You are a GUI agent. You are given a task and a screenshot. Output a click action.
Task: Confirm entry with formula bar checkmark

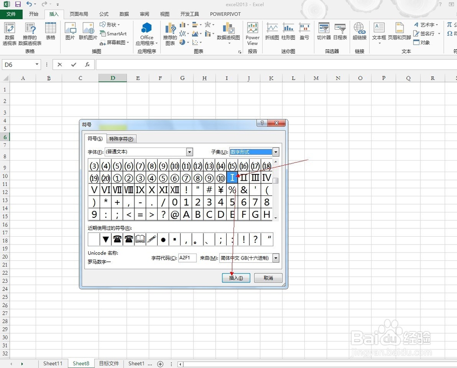(74, 65)
